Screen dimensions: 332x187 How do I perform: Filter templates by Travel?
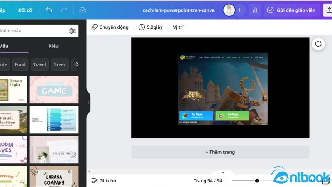coord(39,64)
